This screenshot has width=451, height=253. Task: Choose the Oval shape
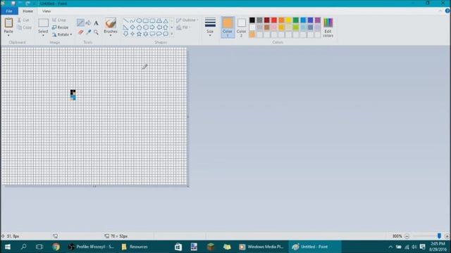tap(139, 20)
